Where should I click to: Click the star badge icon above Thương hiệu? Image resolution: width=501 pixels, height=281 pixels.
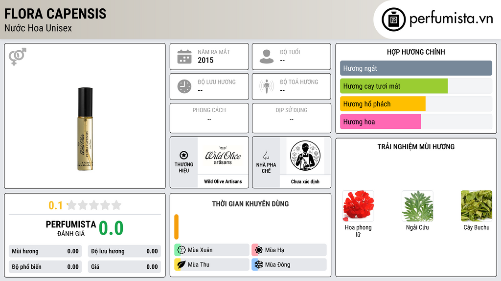184,155
